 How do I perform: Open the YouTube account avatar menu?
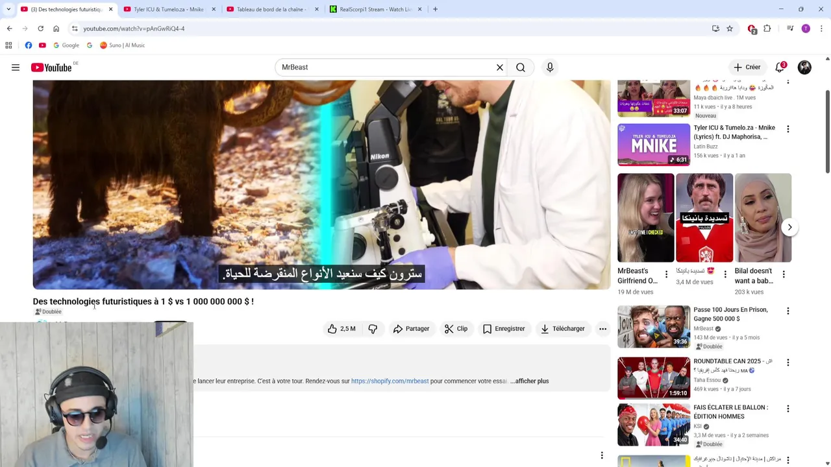[804, 67]
